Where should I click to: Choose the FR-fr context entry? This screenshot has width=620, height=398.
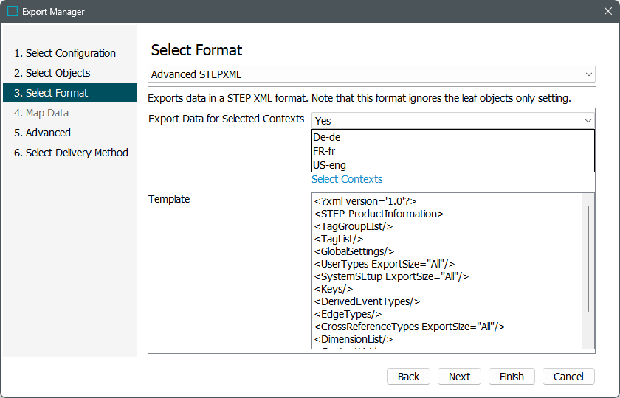[x=325, y=151]
